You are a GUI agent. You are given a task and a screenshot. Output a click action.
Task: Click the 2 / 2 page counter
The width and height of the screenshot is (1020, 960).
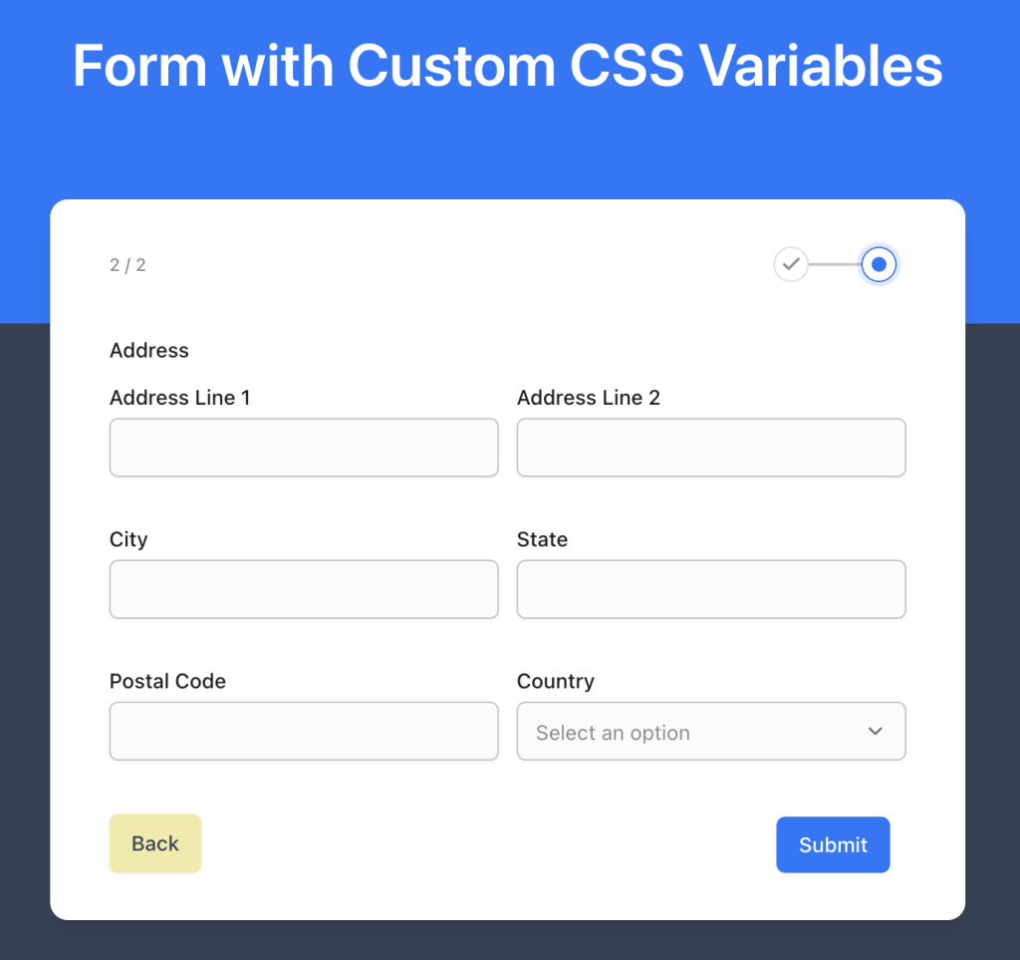[x=127, y=264]
